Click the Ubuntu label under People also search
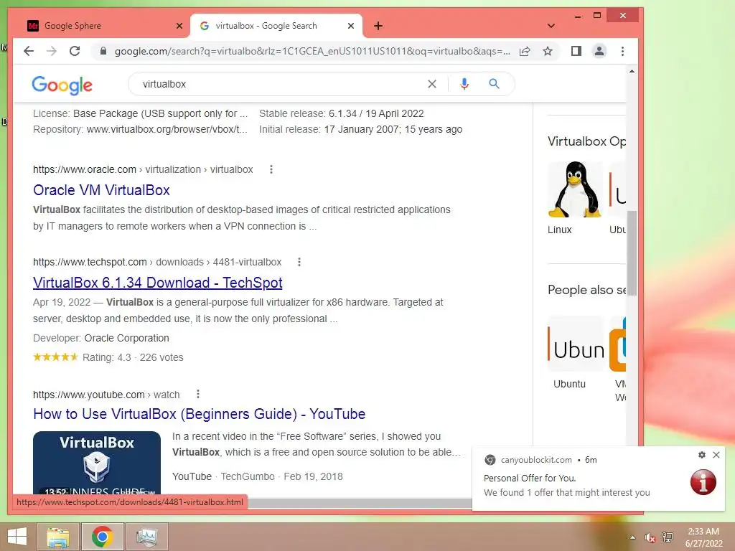This screenshot has width=735, height=551. pyautogui.click(x=569, y=384)
